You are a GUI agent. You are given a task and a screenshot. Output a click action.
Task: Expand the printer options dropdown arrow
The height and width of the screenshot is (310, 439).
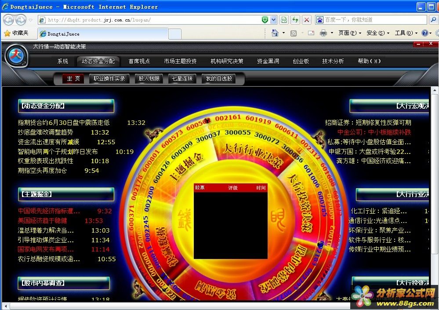[332, 33]
